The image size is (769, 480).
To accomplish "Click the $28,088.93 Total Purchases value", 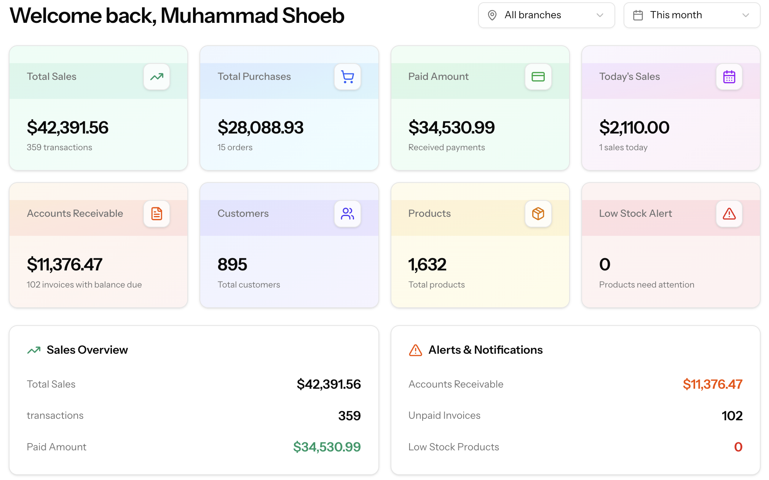I will [x=260, y=127].
